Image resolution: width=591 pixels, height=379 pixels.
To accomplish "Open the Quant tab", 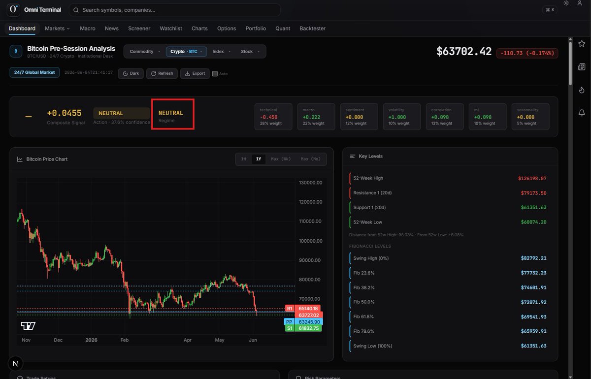I will point(283,29).
